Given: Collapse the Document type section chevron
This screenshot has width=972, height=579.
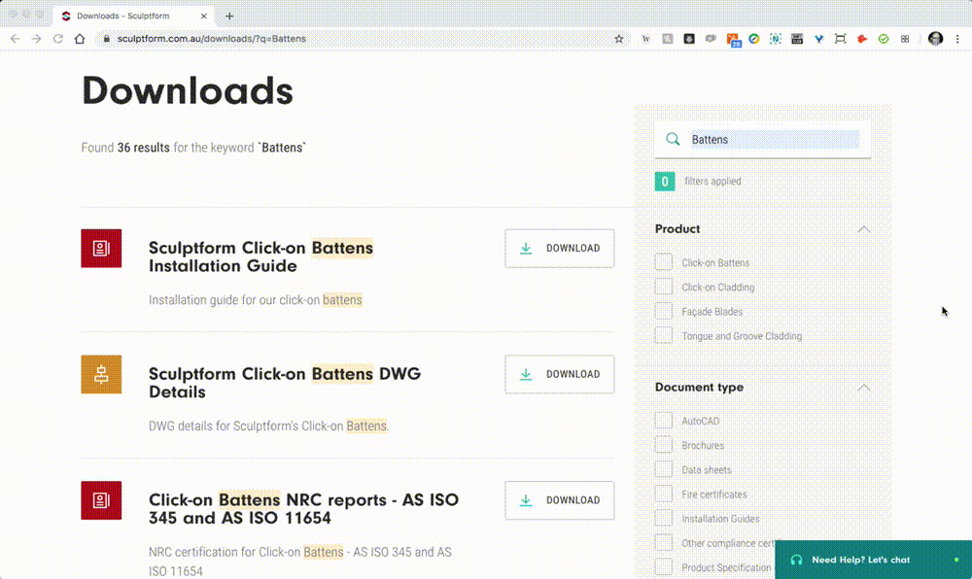Looking at the screenshot, I should click(x=863, y=388).
